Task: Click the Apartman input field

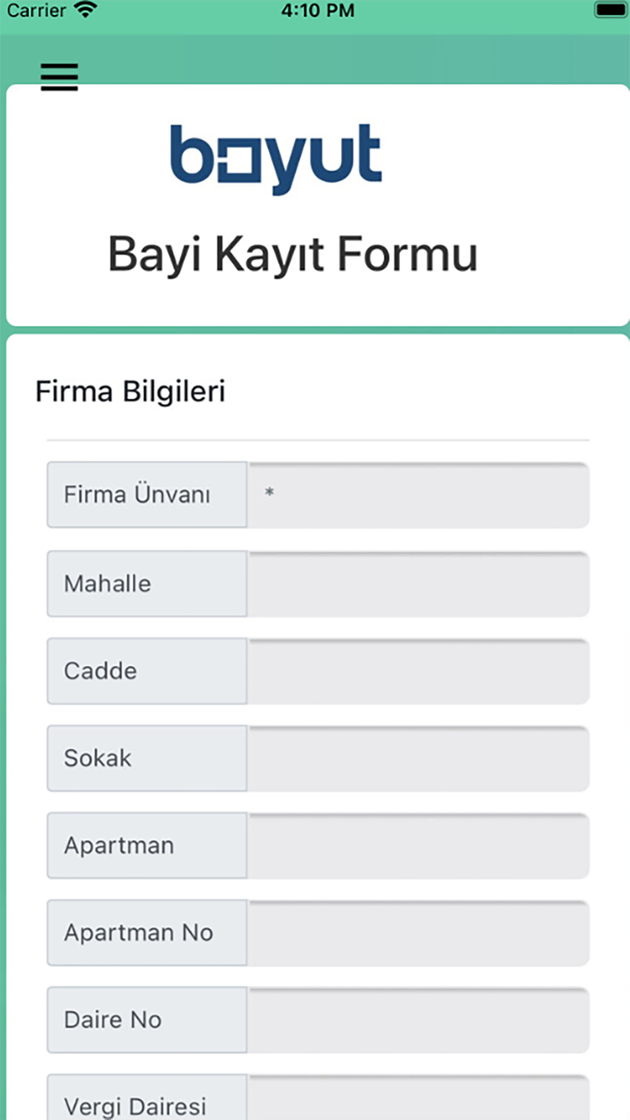Action: [418, 845]
